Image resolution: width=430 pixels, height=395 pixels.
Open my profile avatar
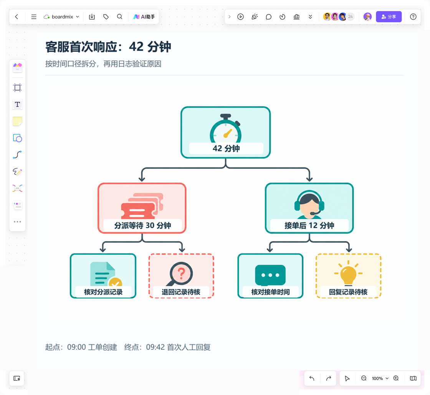pyautogui.click(x=367, y=17)
